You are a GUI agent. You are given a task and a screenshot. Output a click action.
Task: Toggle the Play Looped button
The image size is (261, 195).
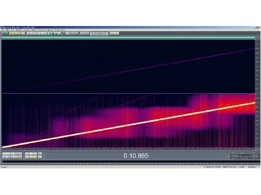pos(20,154)
